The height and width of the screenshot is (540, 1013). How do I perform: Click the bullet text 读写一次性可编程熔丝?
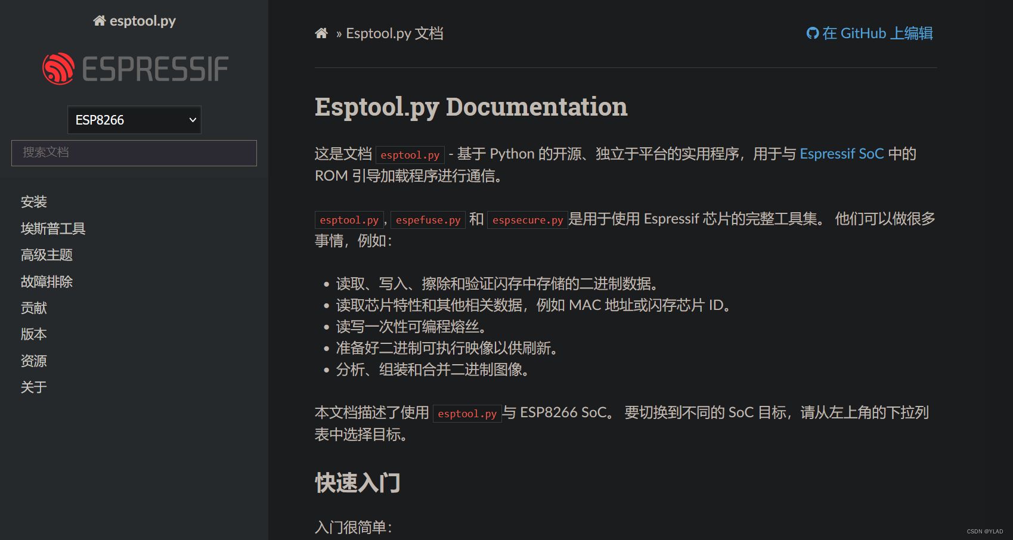pyautogui.click(x=411, y=327)
